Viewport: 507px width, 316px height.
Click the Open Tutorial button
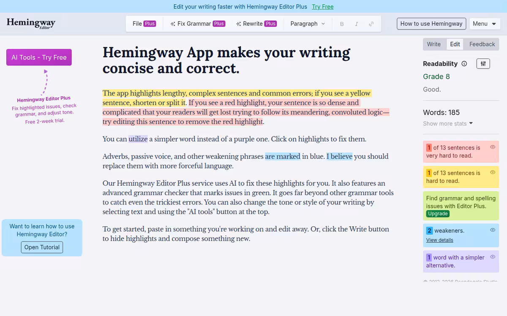point(42,247)
